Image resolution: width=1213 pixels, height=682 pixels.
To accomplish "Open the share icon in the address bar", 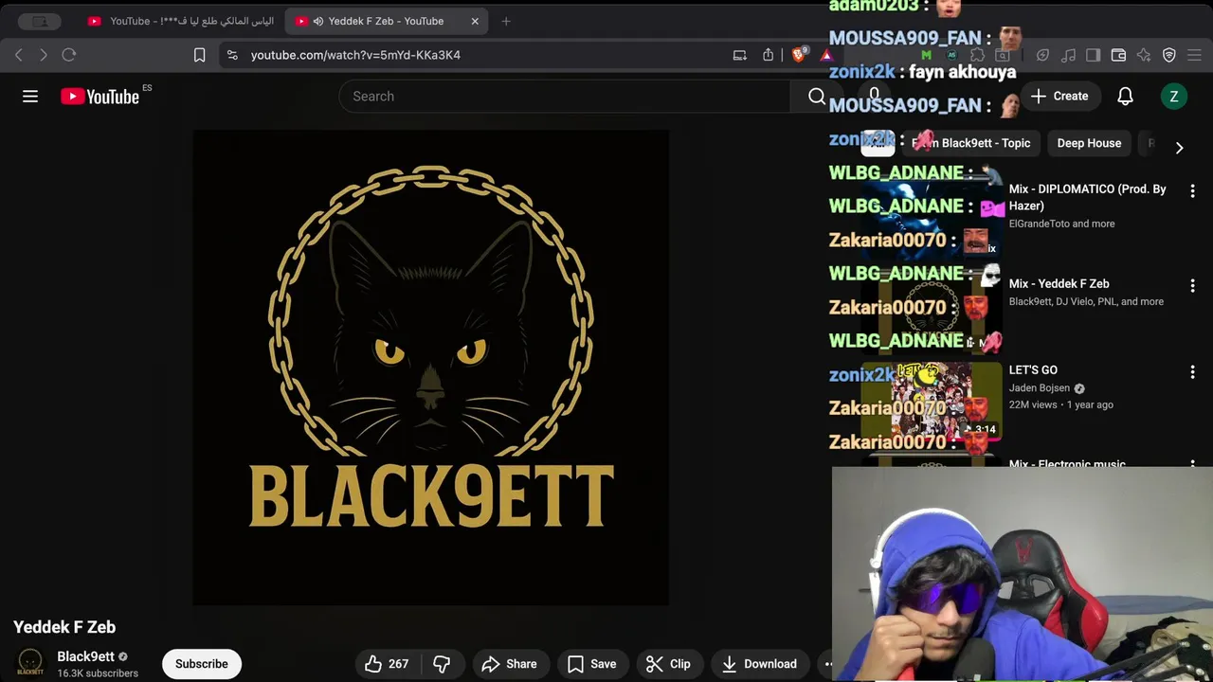I will pyautogui.click(x=769, y=55).
